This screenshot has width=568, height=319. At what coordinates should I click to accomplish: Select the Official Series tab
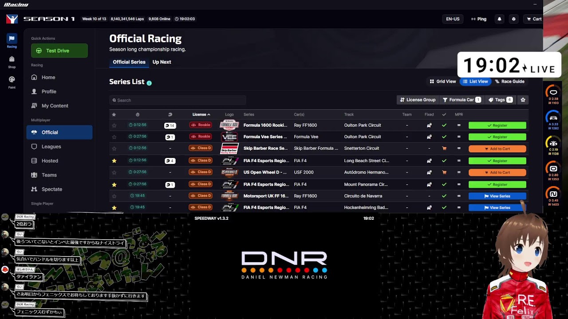(x=129, y=62)
